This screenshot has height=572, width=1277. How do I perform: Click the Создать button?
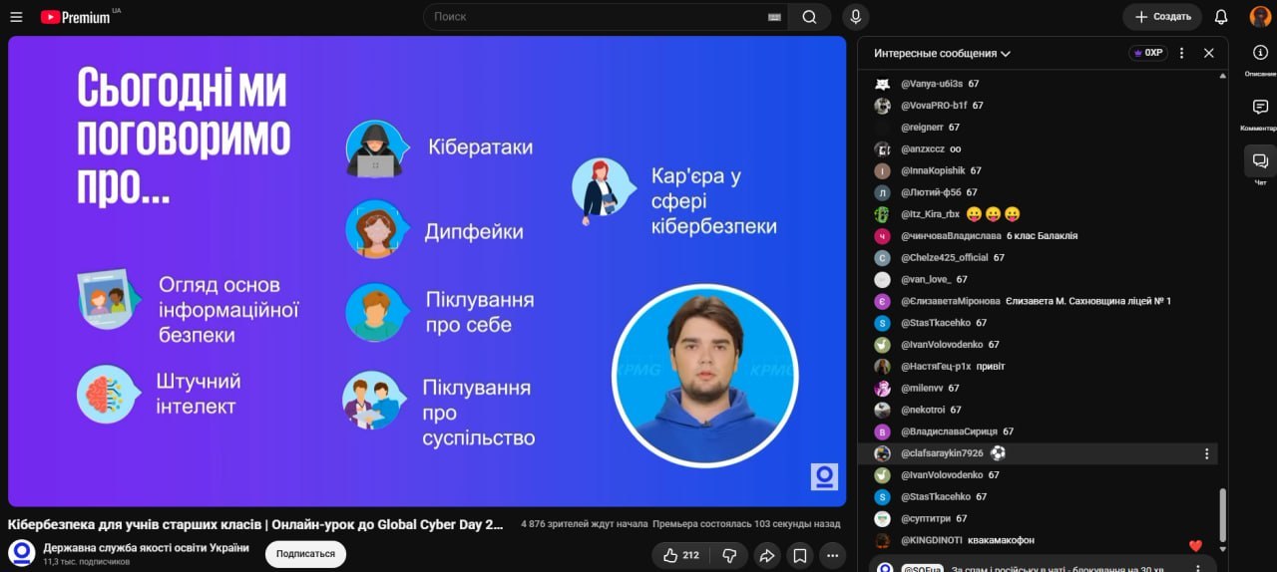pos(1162,17)
